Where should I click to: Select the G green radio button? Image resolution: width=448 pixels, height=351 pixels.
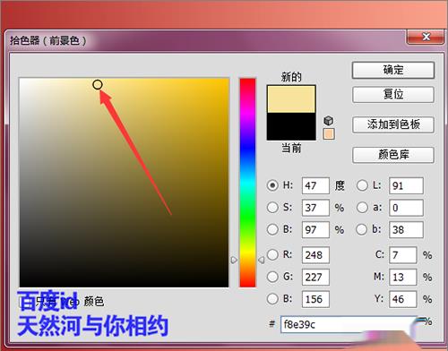click(272, 277)
